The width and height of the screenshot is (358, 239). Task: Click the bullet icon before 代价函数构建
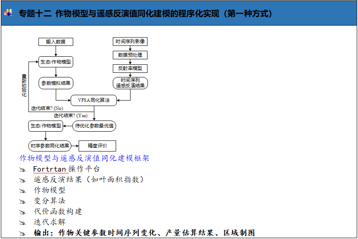[x=22, y=212]
